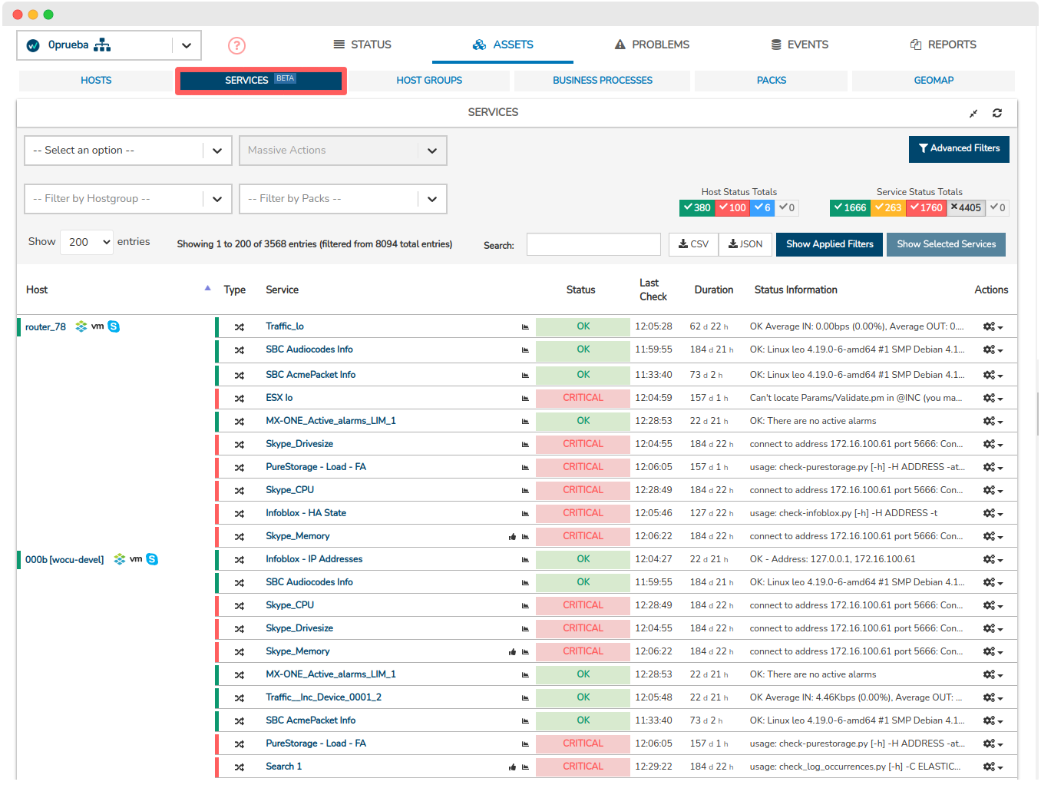Screen dimensions: 1041x785
Task: Toggle service status filter 1666 OK
Action: pyautogui.click(x=850, y=208)
